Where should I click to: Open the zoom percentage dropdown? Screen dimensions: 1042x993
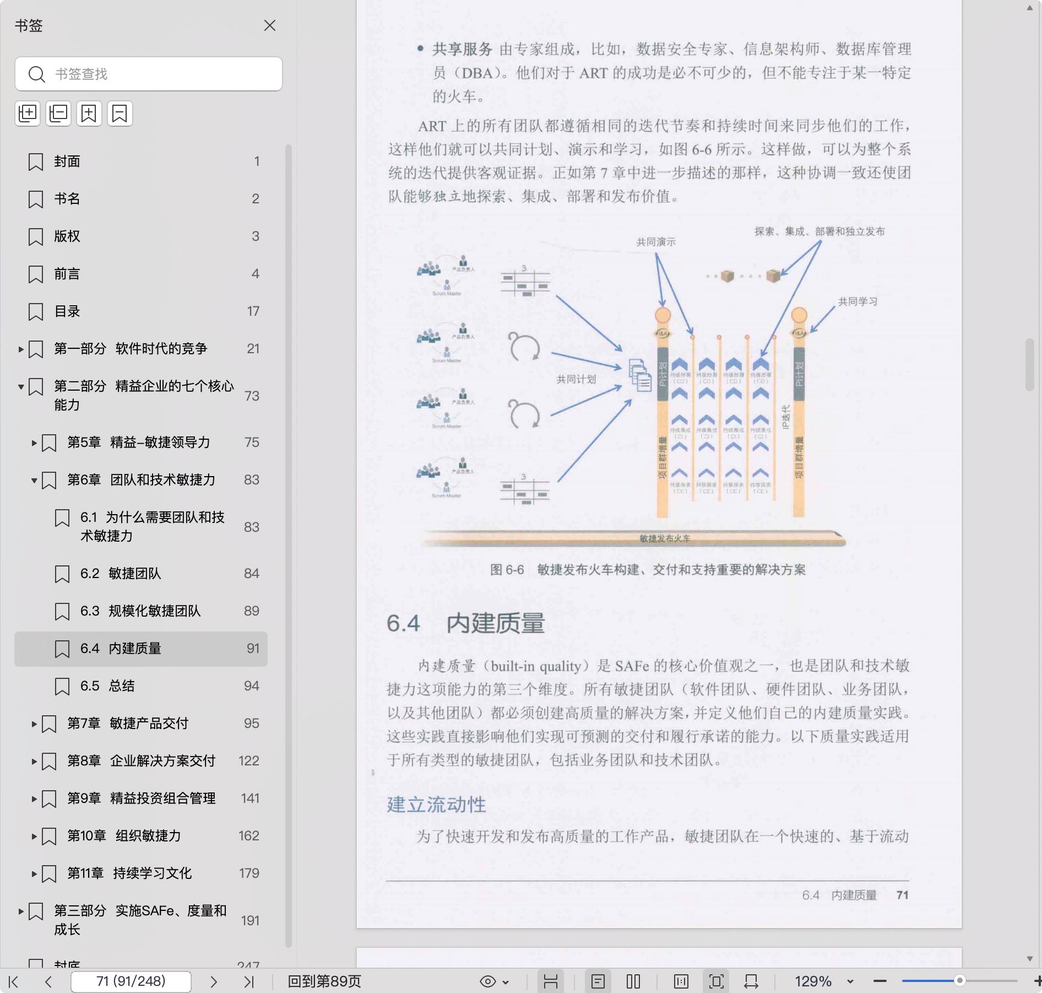pos(850,981)
